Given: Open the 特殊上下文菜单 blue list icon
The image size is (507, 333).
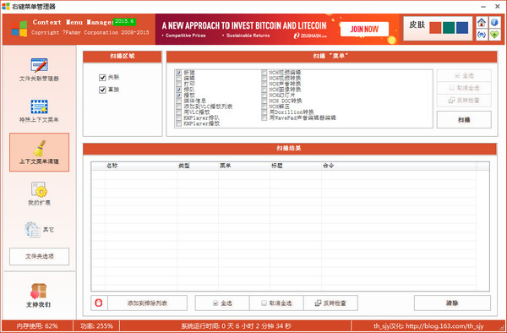Looking at the screenshot, I should tap(39, 107).
